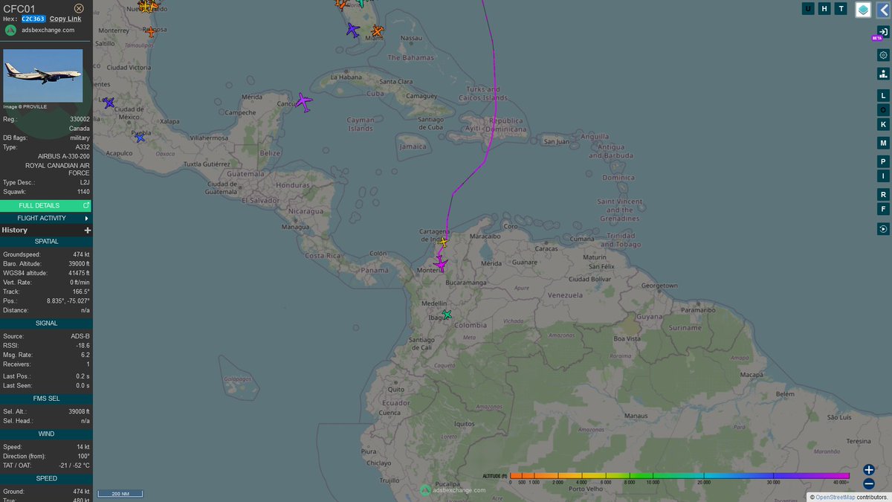Close the CFC01 aircraft info panel
Screen dimensions: 892x502
[x=80, y=8]
